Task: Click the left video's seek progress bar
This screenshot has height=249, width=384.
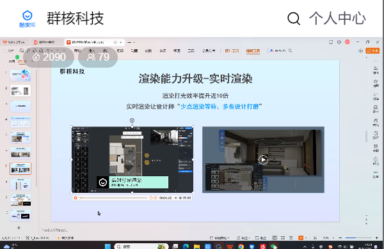Action: coord(114,198)
